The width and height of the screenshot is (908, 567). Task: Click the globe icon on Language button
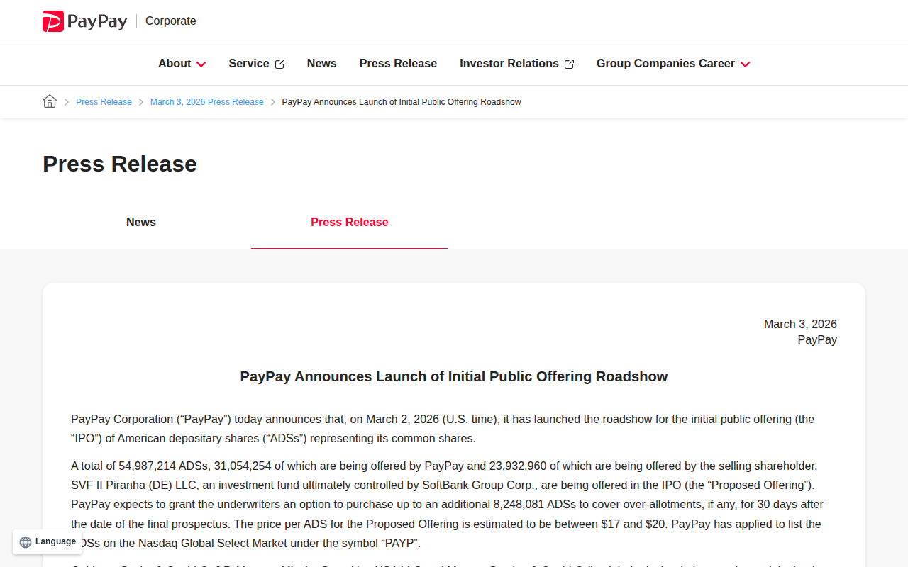(26, 542)
